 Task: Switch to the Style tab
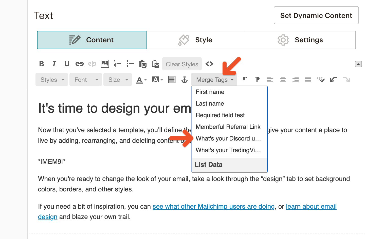195,40
